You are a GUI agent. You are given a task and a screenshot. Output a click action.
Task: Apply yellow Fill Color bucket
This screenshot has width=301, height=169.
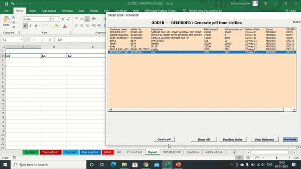pyautogui.click(x=56, y=26)
